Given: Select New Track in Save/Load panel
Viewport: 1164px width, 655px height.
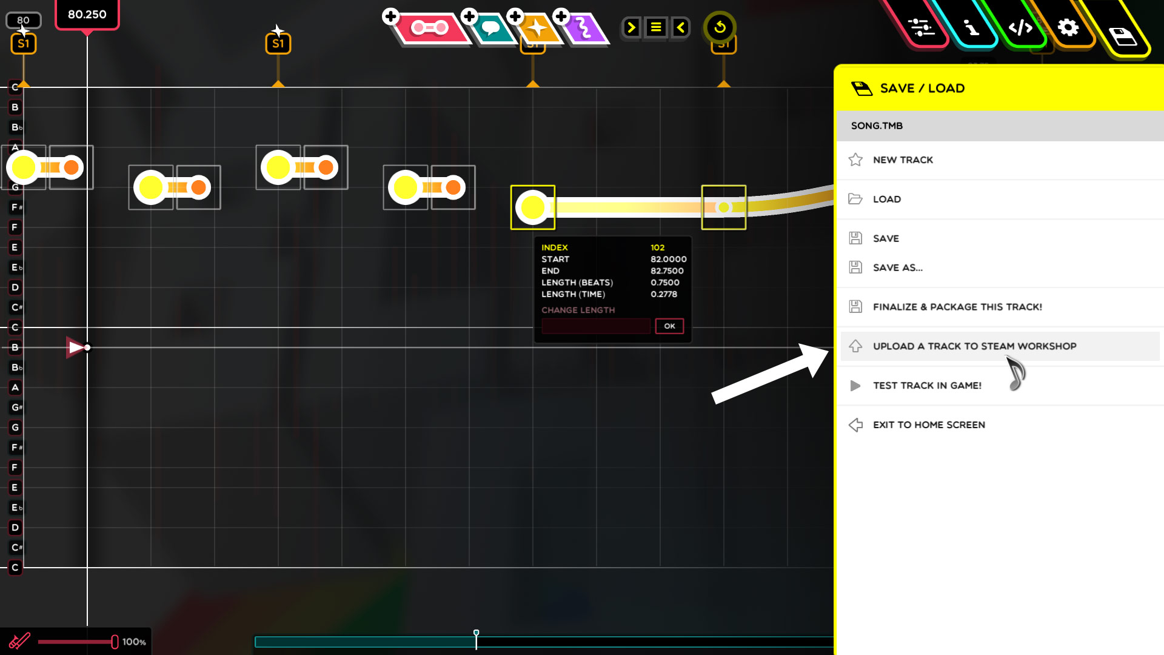Looking at the screenshot, I should 903,160.
